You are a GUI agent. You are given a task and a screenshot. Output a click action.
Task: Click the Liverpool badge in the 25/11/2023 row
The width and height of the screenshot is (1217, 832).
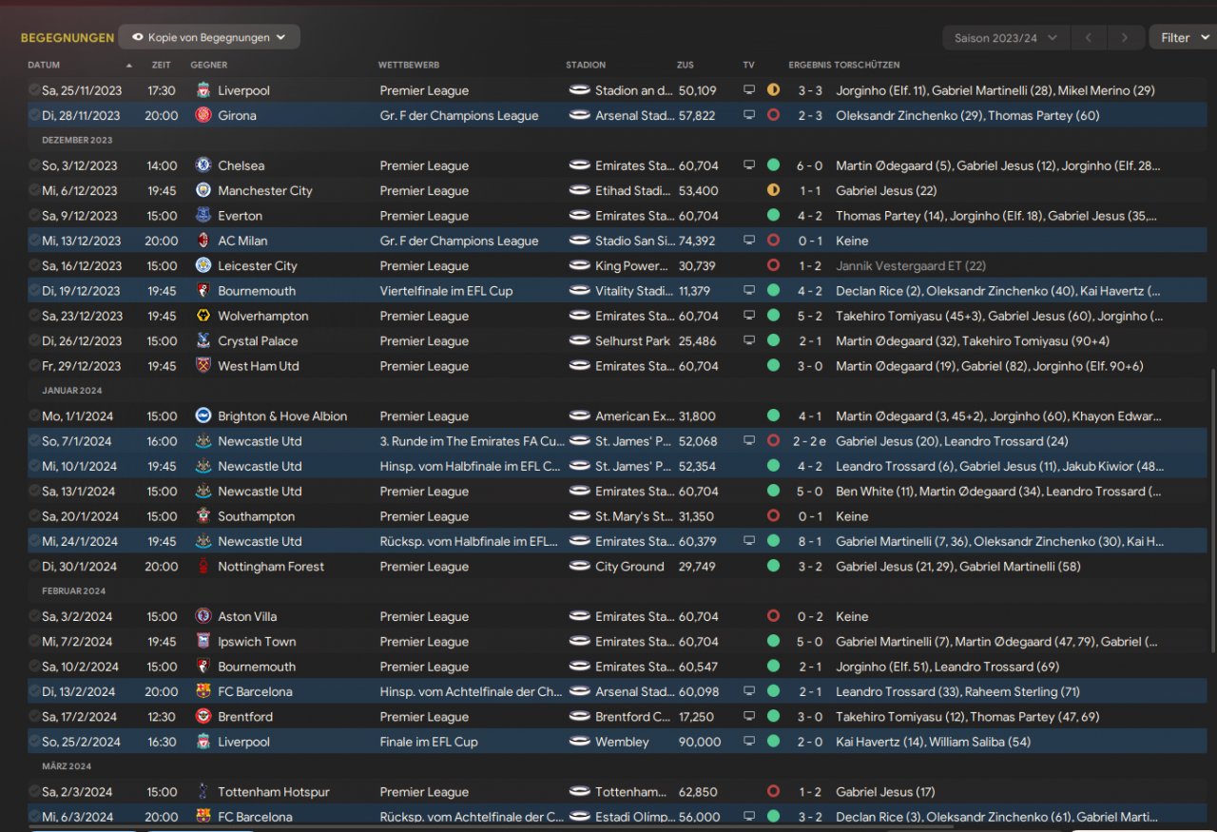click(x=203, y=90)
